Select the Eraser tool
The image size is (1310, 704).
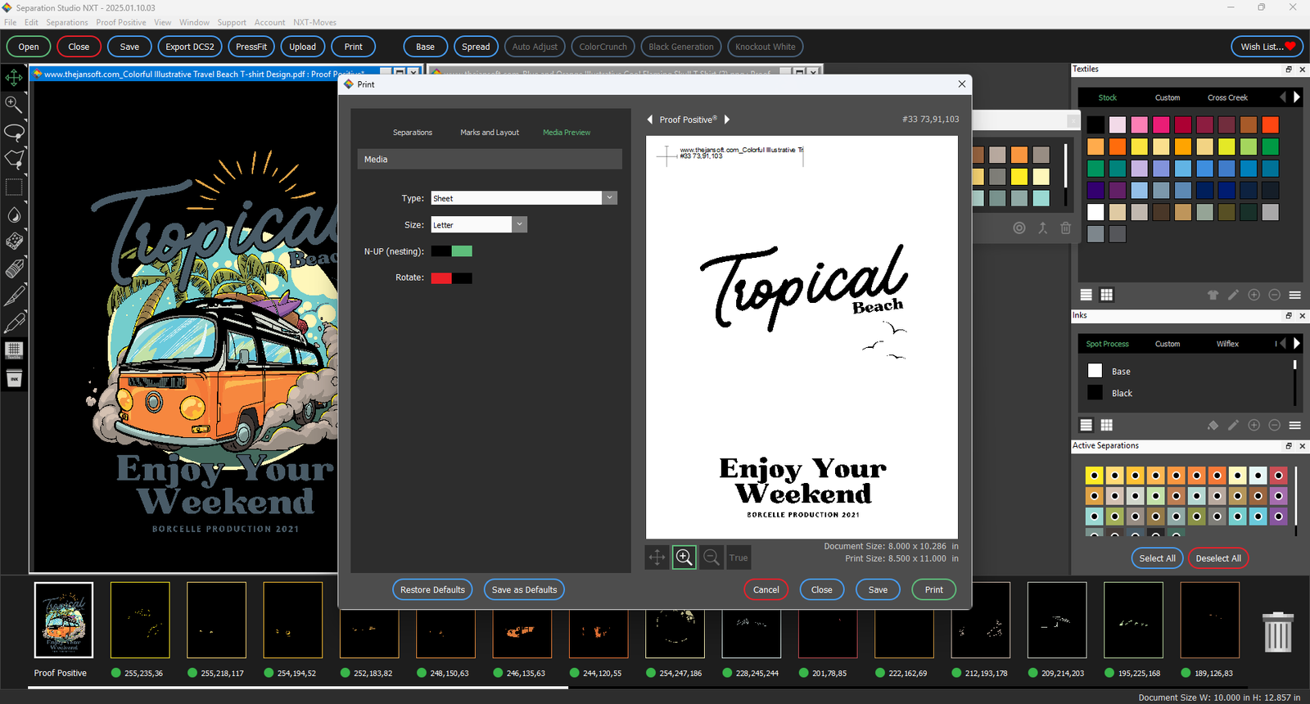click(x=14, y=269)
